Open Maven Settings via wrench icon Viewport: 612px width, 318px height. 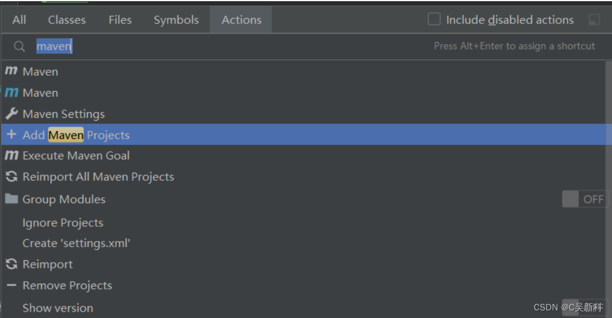pos(12,114)
